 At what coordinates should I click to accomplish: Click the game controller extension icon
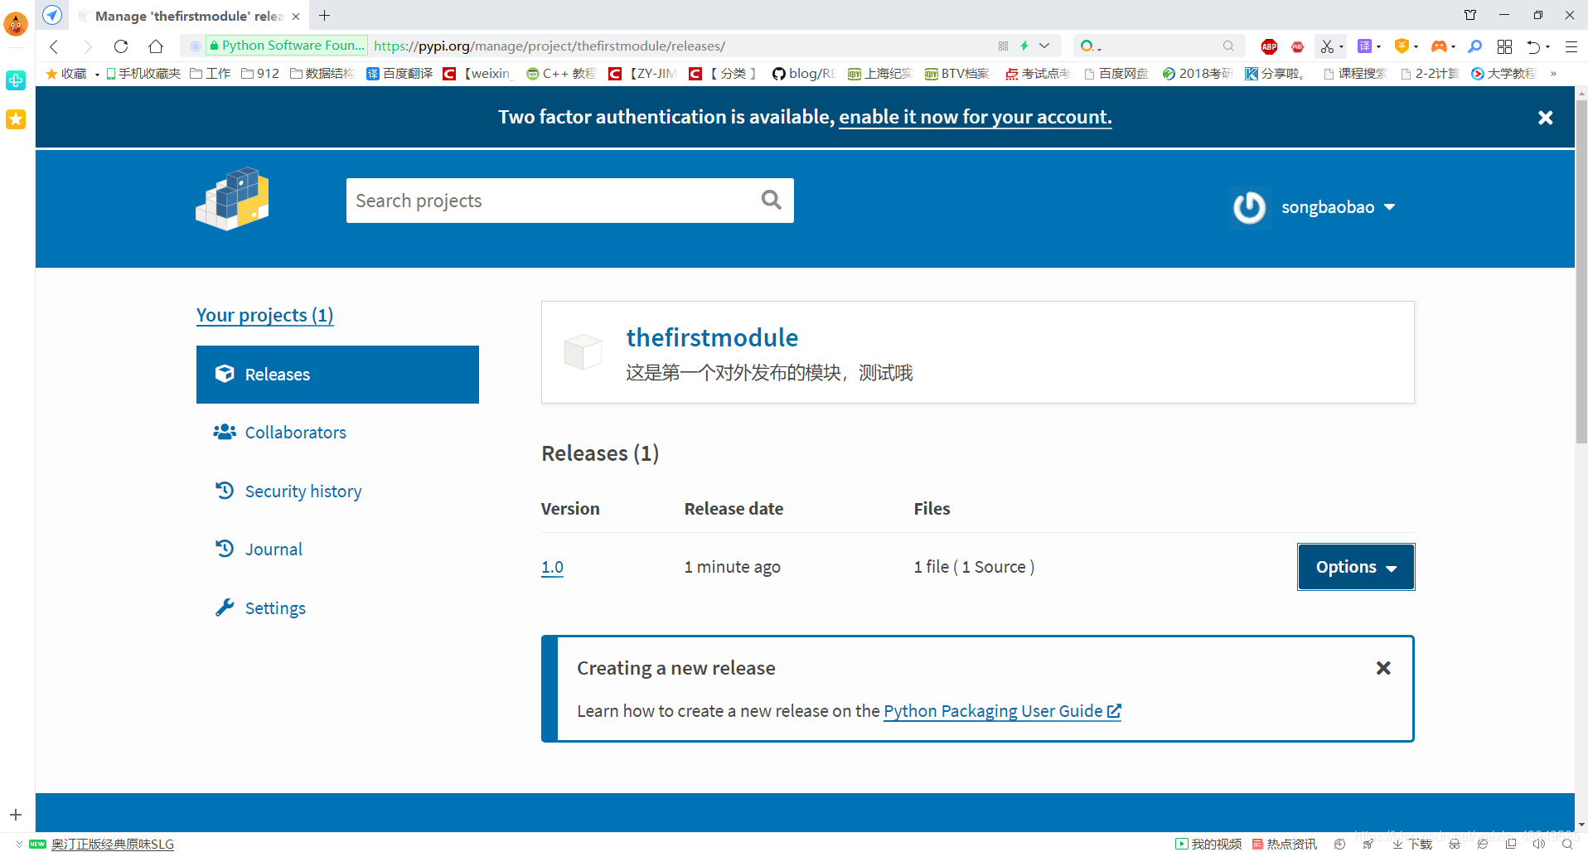pyautogui.click(x=1439, y=46)
